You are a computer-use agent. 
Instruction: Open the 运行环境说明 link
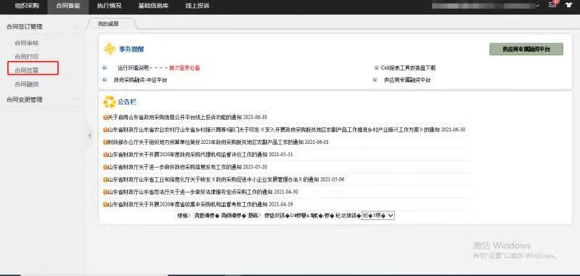point(133,68)
